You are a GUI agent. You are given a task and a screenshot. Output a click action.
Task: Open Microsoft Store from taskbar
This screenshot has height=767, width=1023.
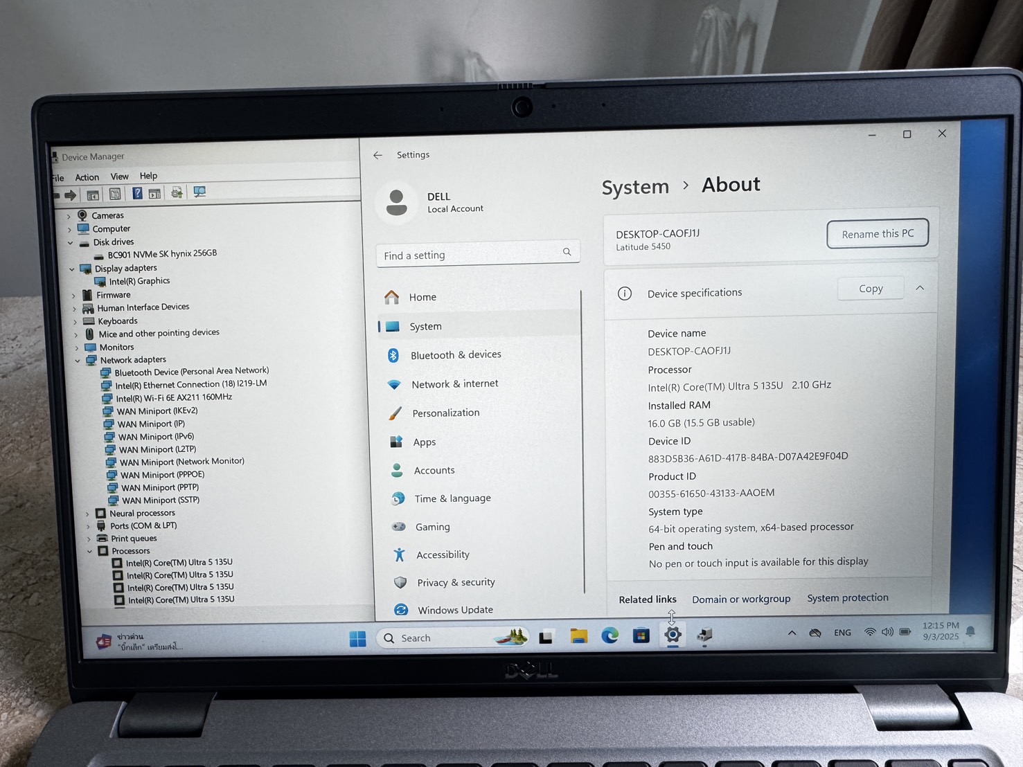(x=641, y=635)
